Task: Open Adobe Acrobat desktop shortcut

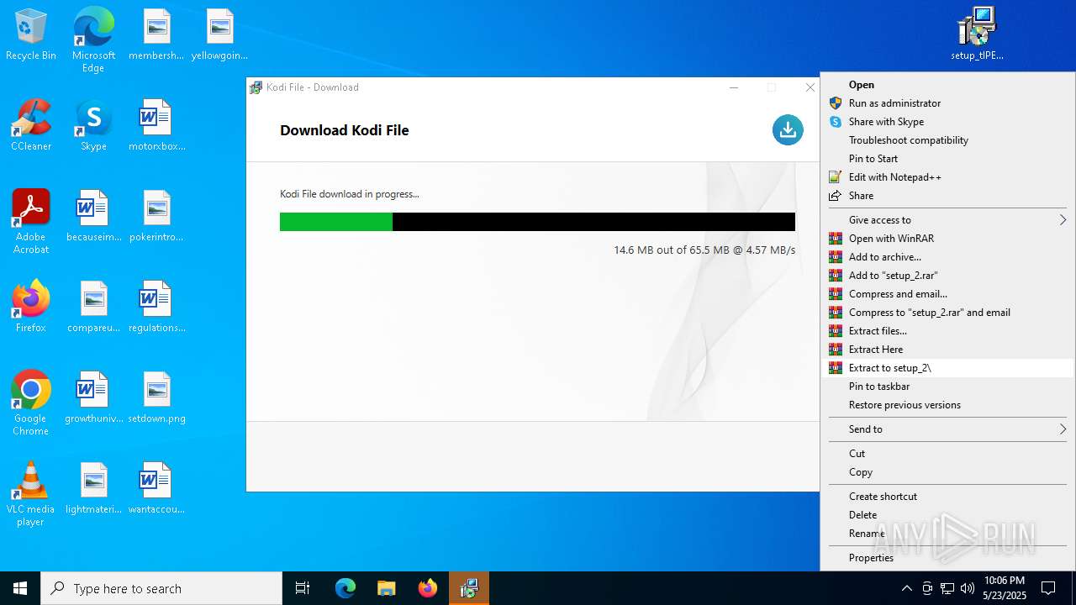Action: (x=31, y=222)
